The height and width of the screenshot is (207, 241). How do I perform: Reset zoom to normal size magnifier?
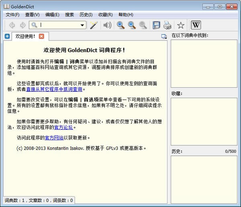(x=143, y=25)
